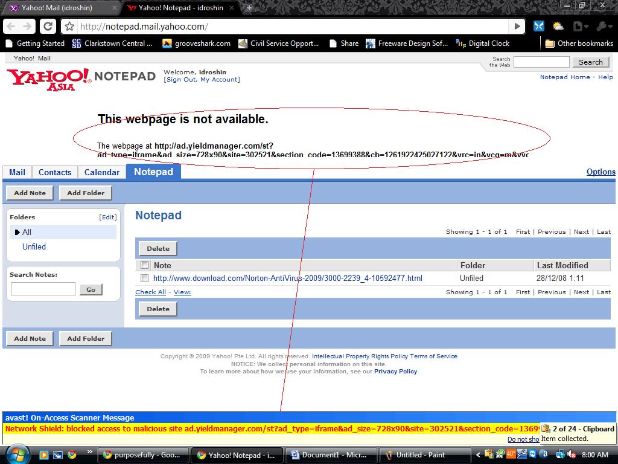Click the Search the Web text field

click(541, 62)
